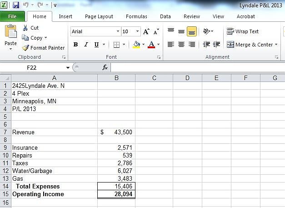Click the Excel application icon in title bar
This screenshot has height=208, width=285.
[x=4, y=5]
